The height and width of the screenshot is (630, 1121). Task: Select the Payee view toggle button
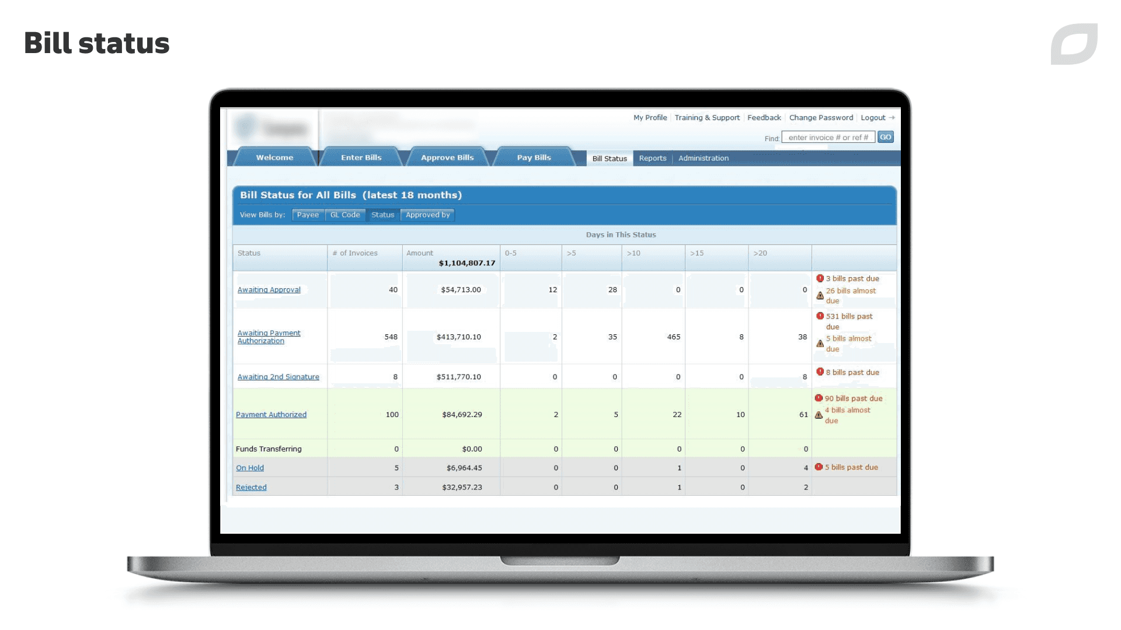click(x=307, y=214)
